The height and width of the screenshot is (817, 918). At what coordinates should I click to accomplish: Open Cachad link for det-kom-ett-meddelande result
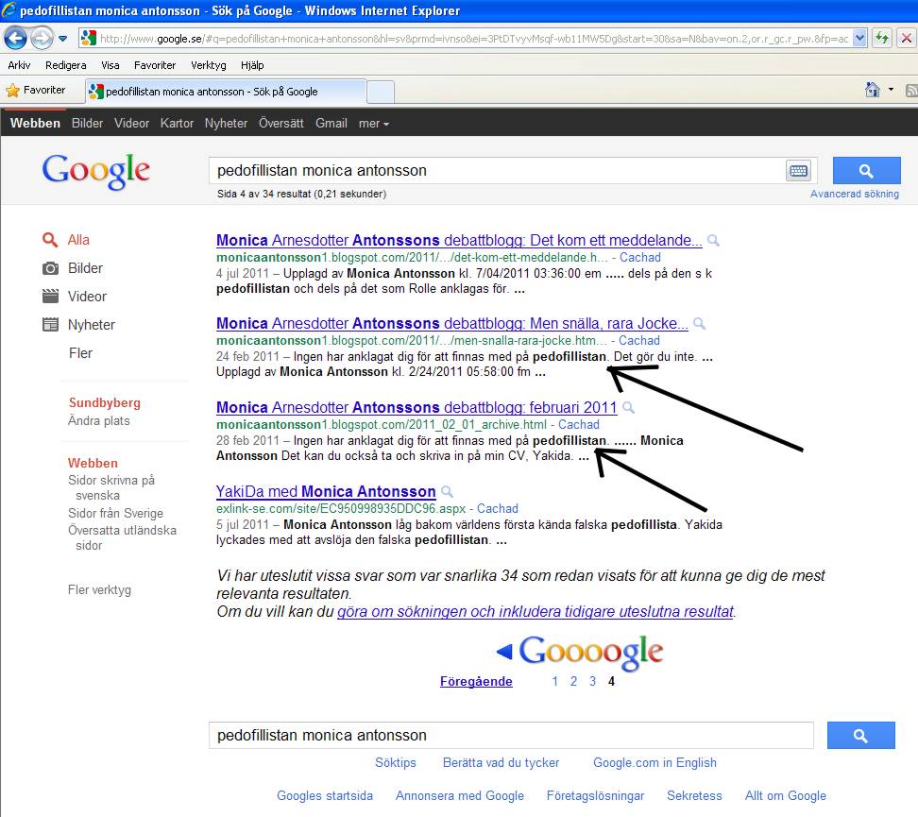(640, 257)
